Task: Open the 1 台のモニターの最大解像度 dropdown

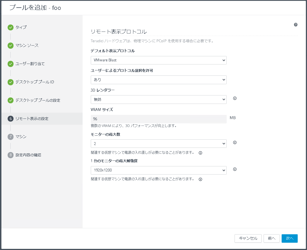Action: (x=159, y=170)
